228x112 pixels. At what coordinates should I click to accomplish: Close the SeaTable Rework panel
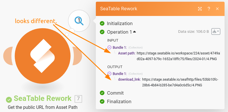pyautogui.click(x=217, y=9)
